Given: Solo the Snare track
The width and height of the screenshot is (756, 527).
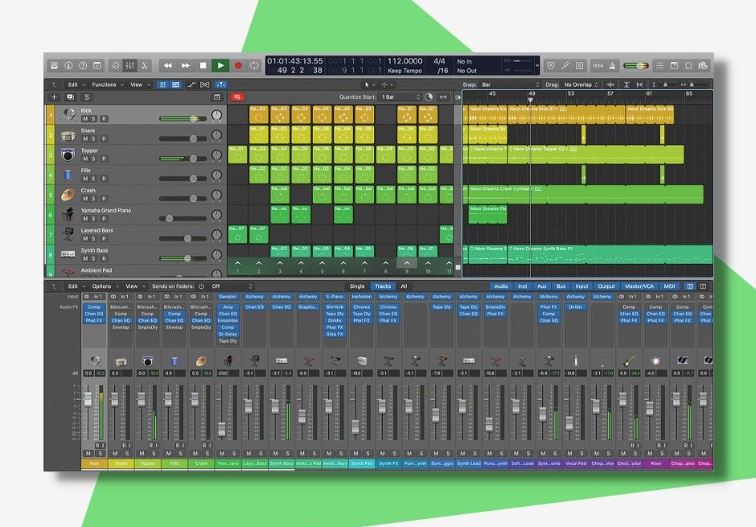Looking at the screenshot, I should [94, 138].
